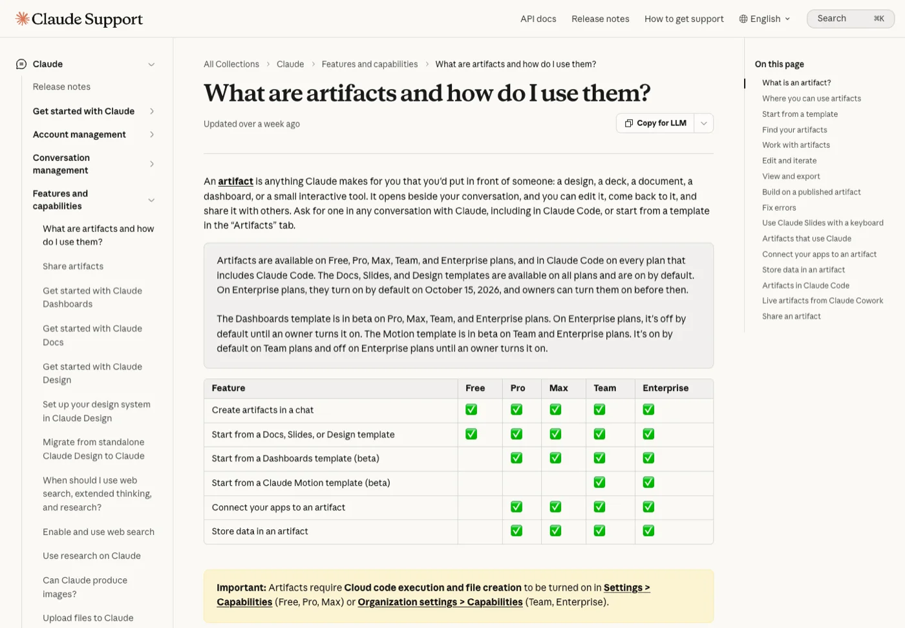Screen dimensions: 905x628
Task: Open Share artifacts in the sidebar
Action: pos(73,266)
